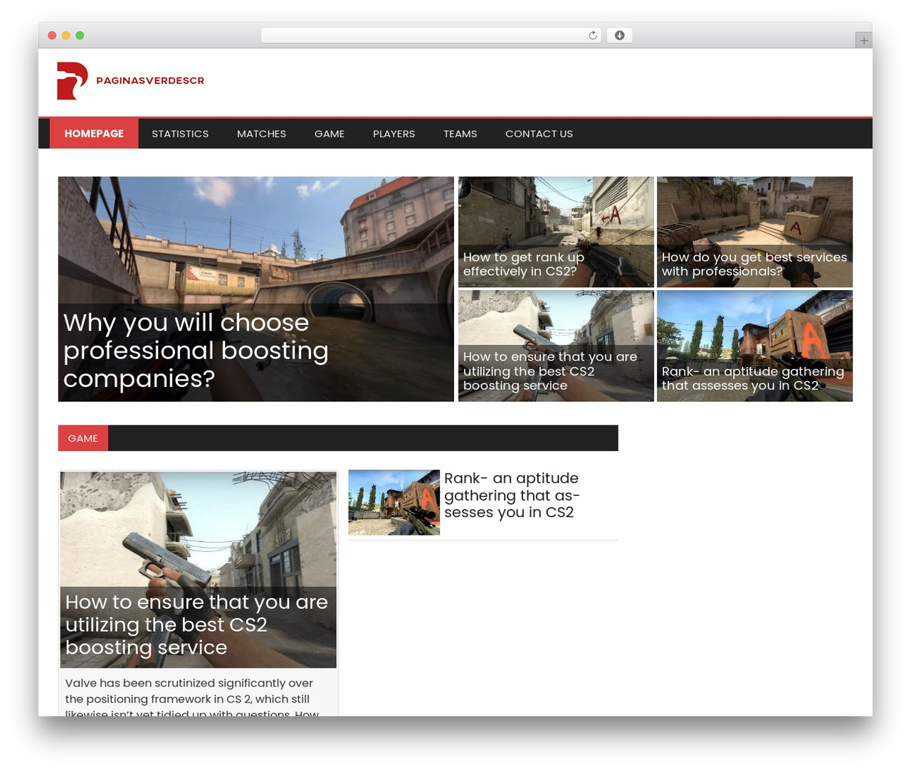Open the browser downloads button

click(x=619, y=36)
